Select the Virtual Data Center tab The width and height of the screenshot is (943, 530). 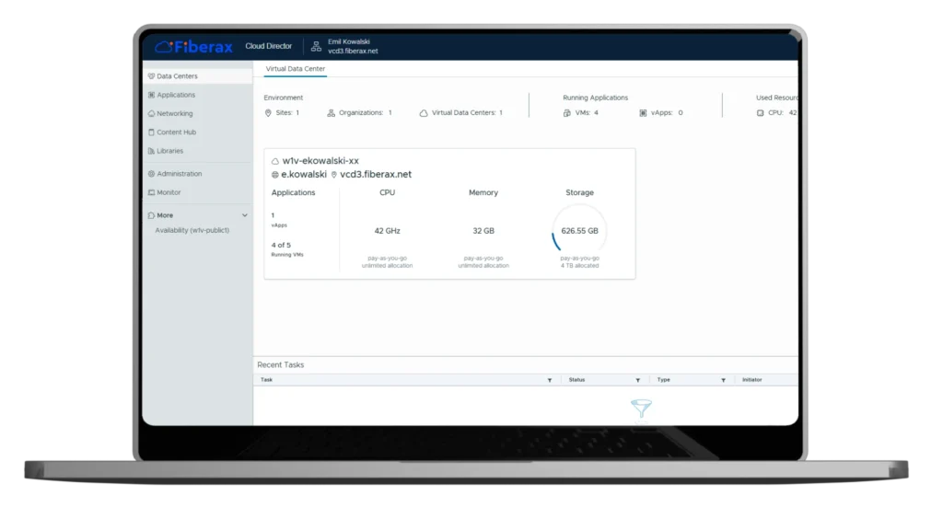pyautogui.click(x=296, y=69)
